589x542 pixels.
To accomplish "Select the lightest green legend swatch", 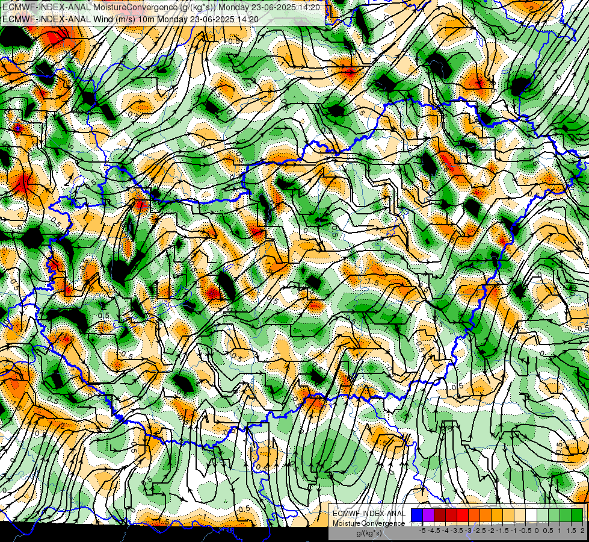I will (543, 515).
